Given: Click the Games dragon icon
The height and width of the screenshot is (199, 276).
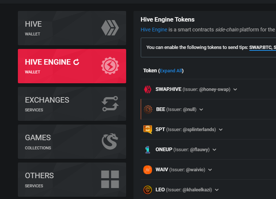Looking at the screenshot, I should click(110, 142).
